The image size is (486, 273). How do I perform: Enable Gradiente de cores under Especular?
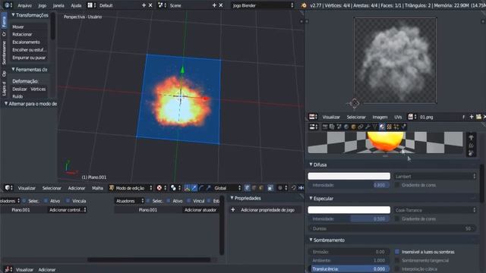tap(397, 218)
